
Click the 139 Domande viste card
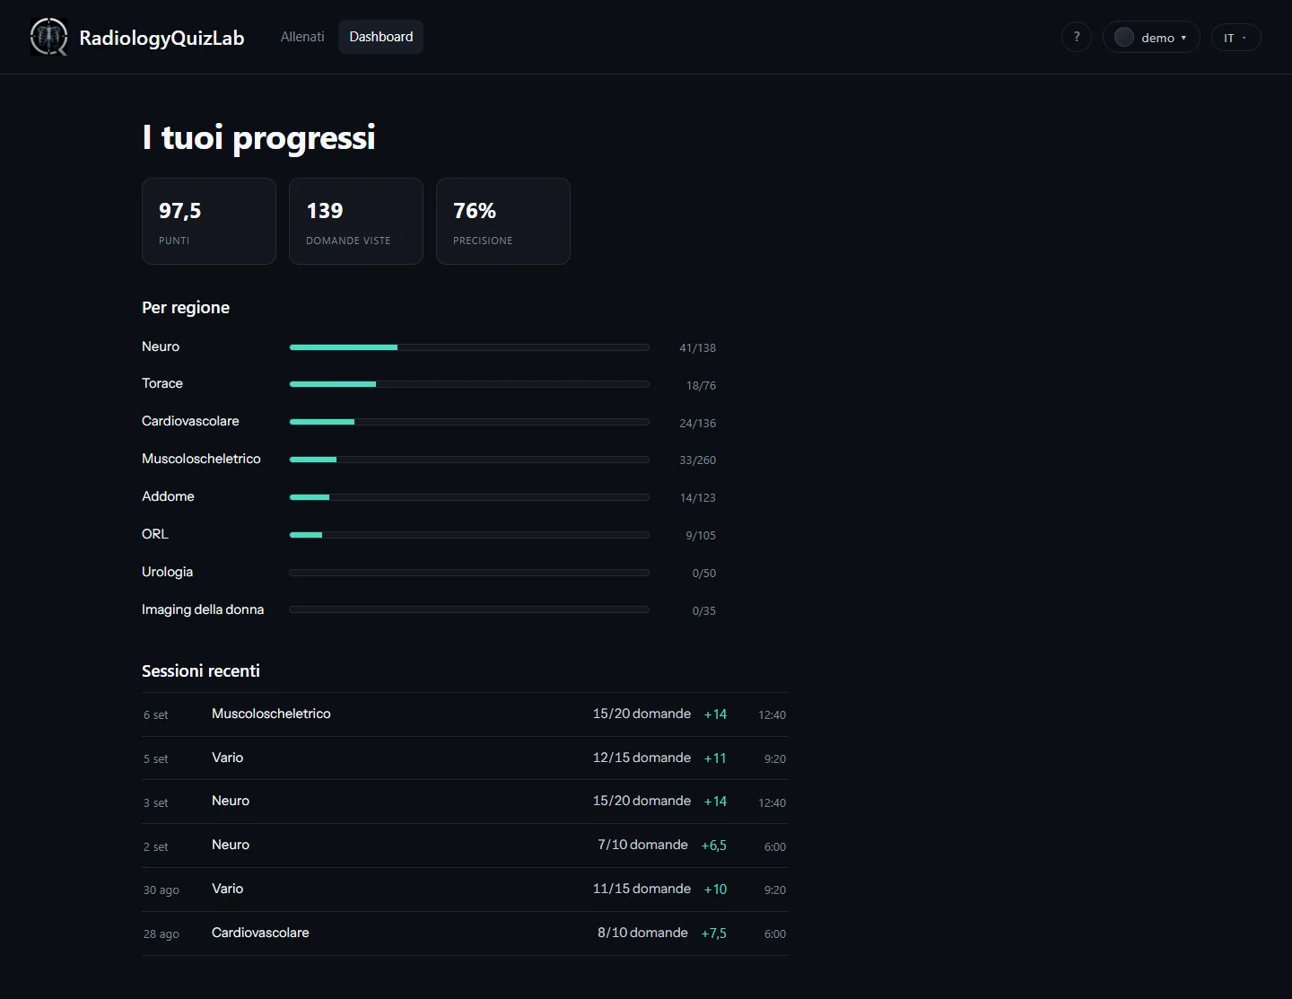tap(356, 221)
